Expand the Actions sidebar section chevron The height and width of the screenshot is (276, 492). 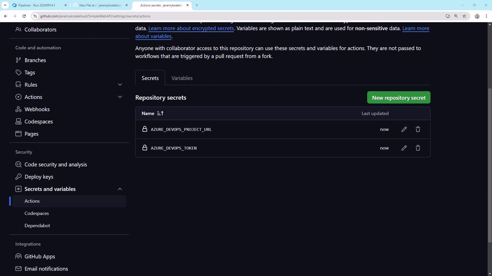pyautogui.click(x=120, y=97)
